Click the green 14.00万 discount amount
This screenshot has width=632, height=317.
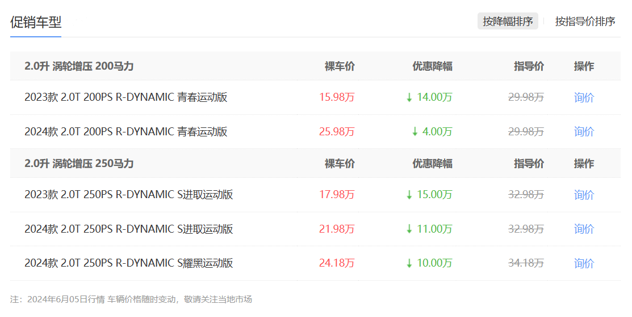pos(434,97)
